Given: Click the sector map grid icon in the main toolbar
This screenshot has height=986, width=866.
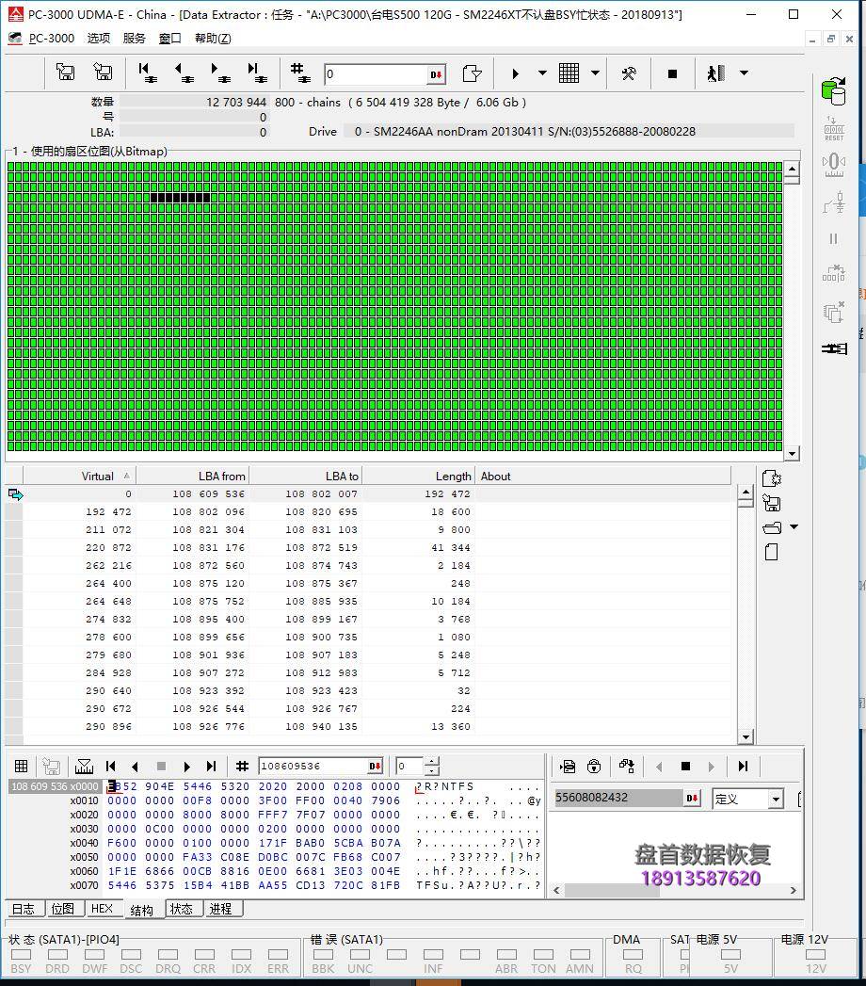Looking at the screenshot, I should (x=569, y=73).
